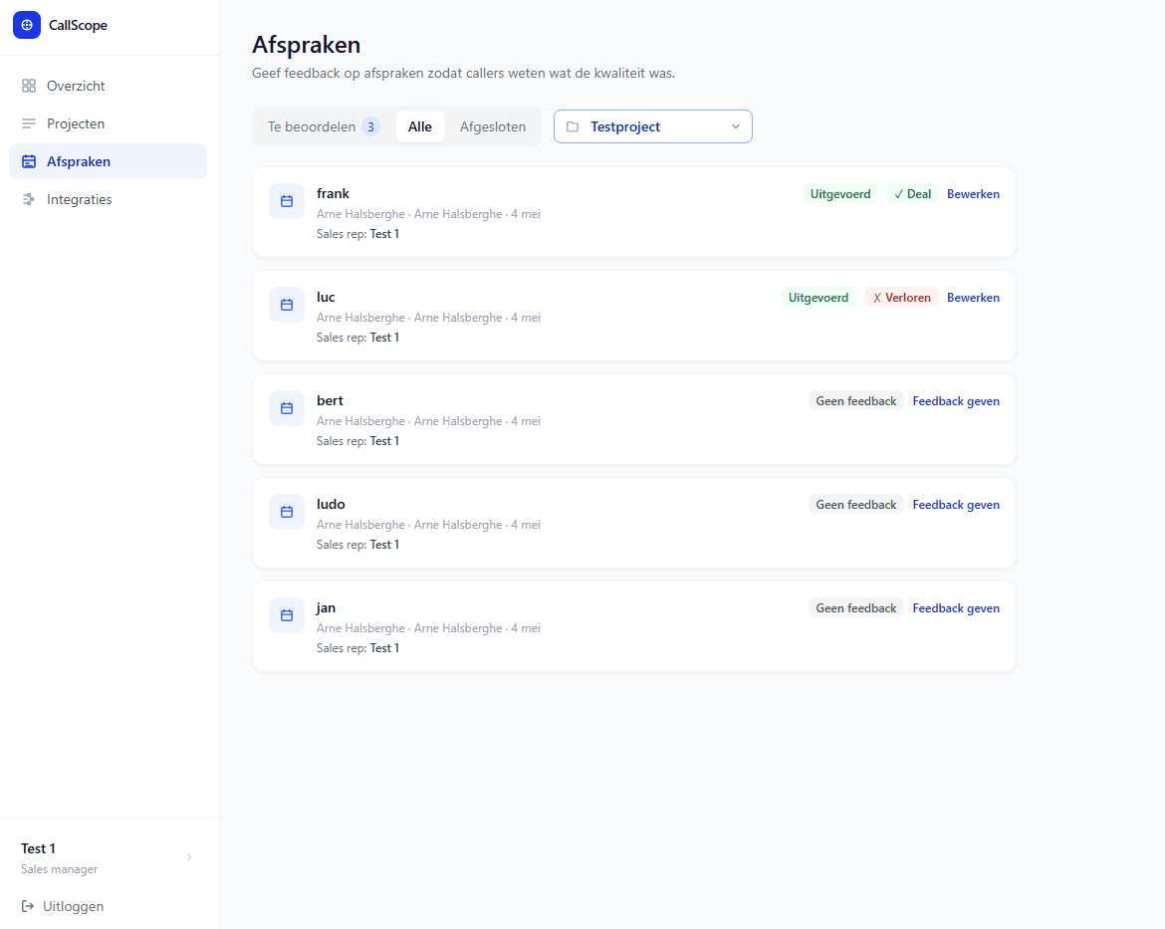The width and height of the screenshot is (1165, 929).
Task: Open Projecten in the sidebar
Action: (x=108, y=123)
